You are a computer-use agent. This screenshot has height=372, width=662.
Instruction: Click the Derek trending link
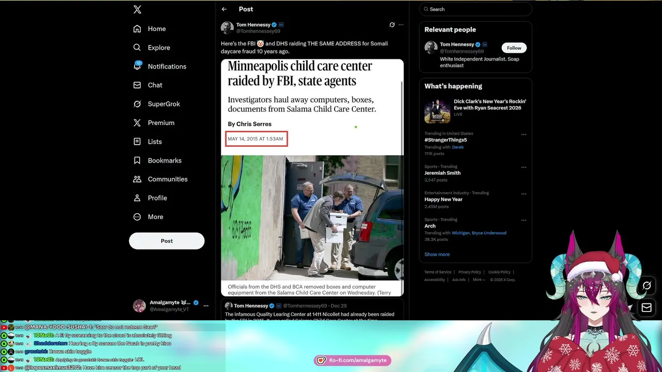(458, 147)
